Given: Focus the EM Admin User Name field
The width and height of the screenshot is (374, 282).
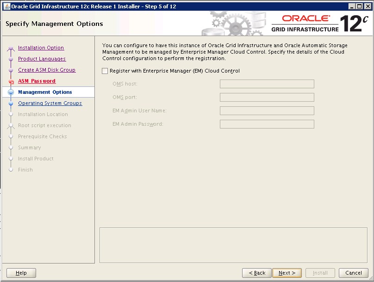Looking at the screenshot, I should [267, 111].
